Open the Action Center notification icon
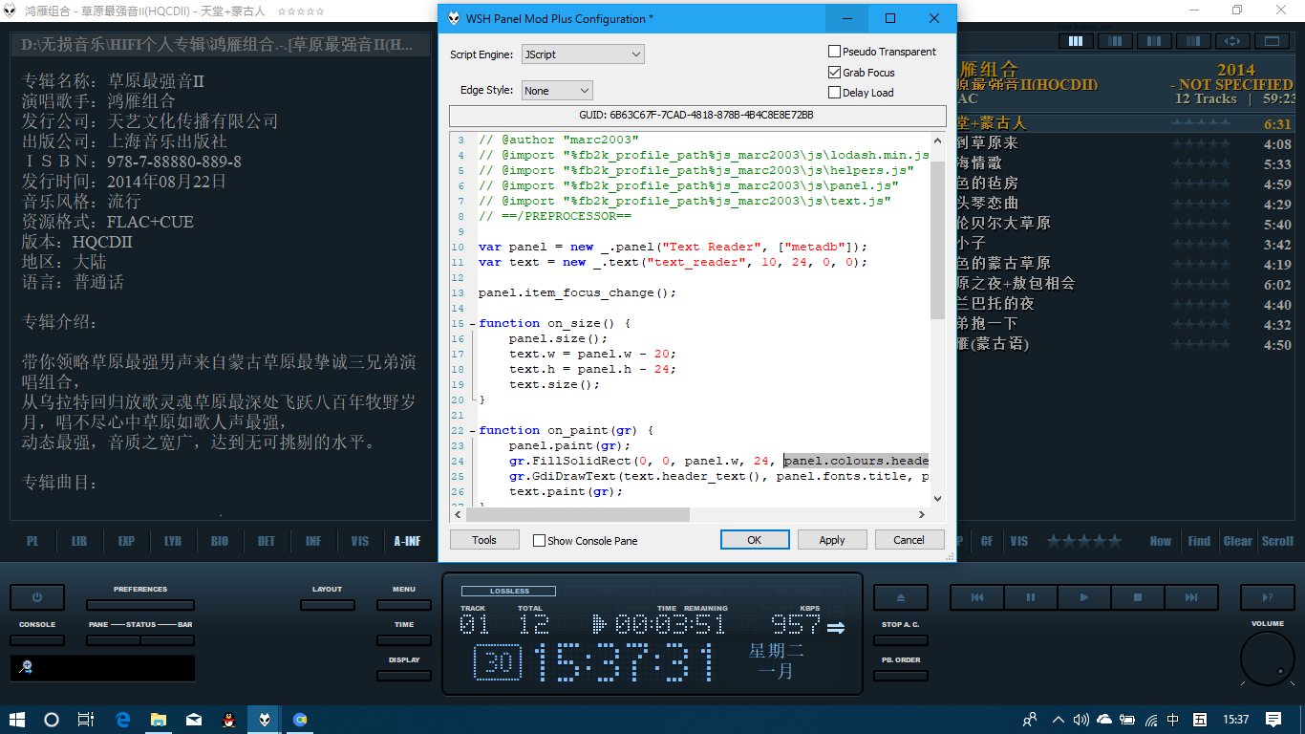Image resolution: width=1305 pixels, height=734 pixels. pos(1273,720)
